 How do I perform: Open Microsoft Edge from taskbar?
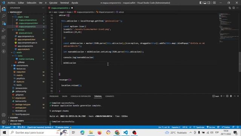point(82,133)
